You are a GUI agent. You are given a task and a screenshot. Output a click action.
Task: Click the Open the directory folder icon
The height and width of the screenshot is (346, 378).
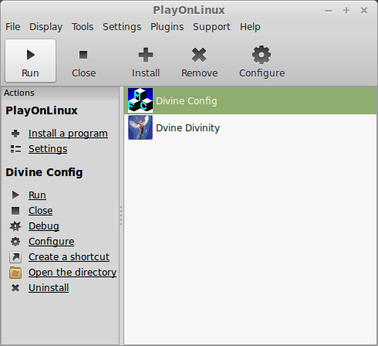click(15, 273)
